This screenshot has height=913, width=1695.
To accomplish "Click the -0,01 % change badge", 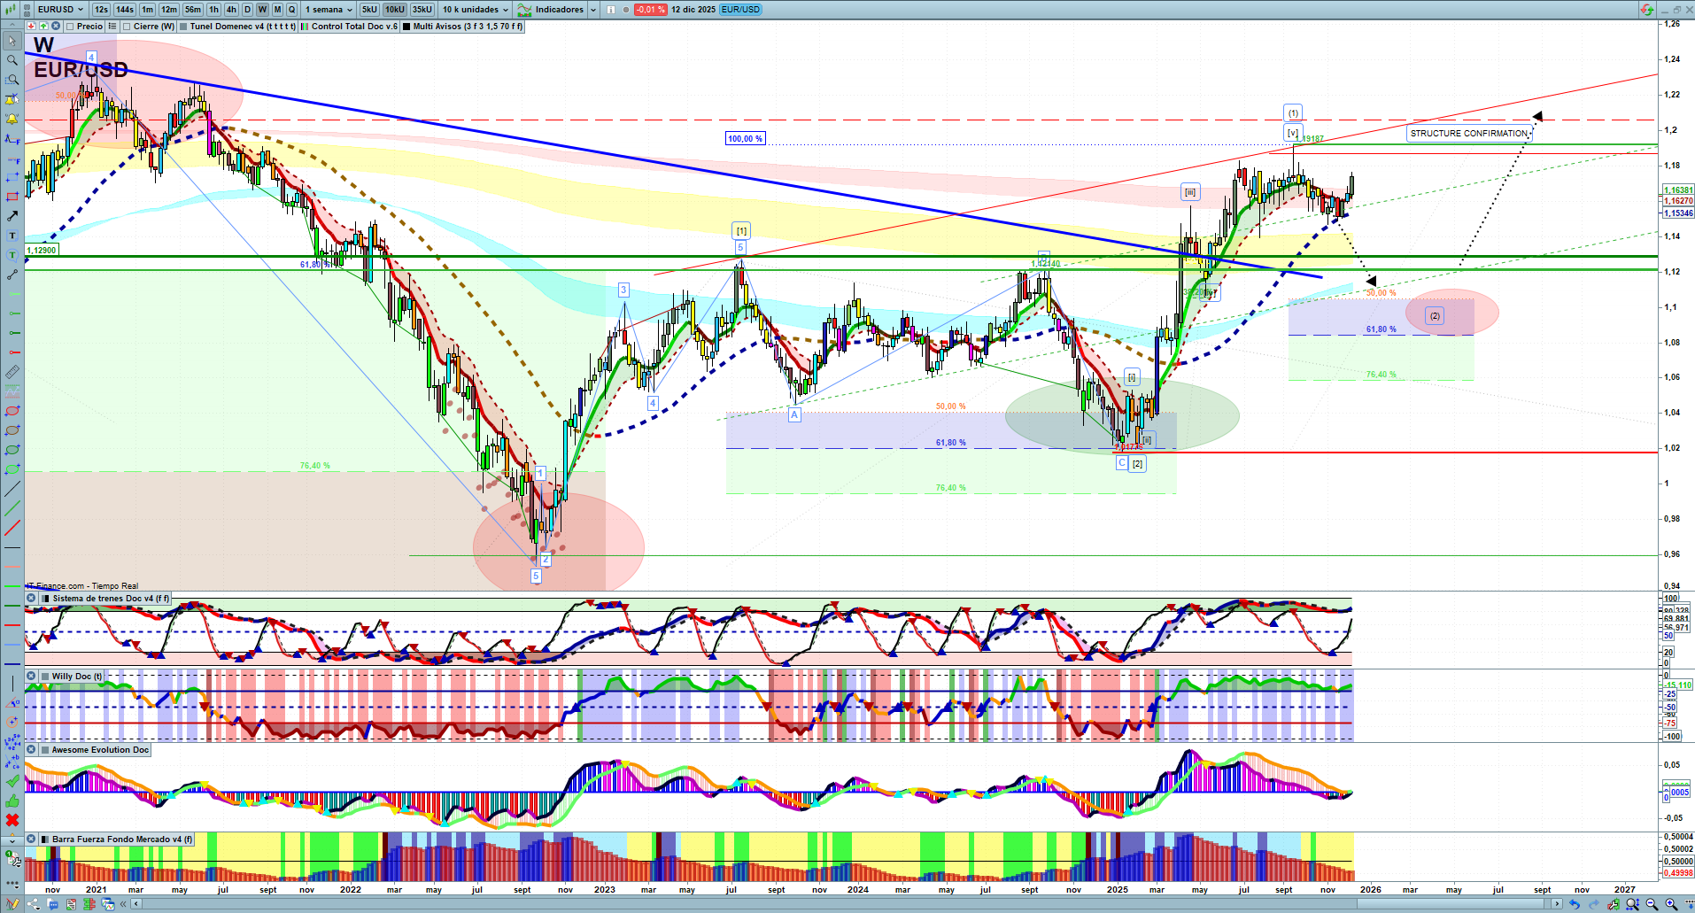I will (x=651, y=10).
